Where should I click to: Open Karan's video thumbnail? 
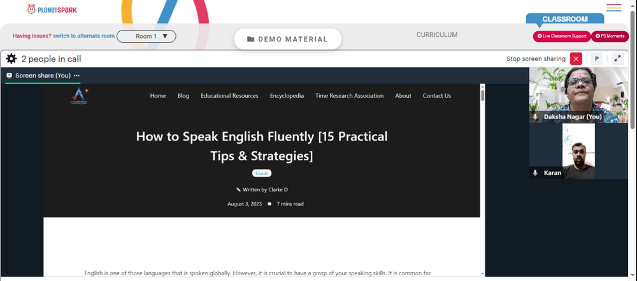pyautogui.click(x=578, y=151)
